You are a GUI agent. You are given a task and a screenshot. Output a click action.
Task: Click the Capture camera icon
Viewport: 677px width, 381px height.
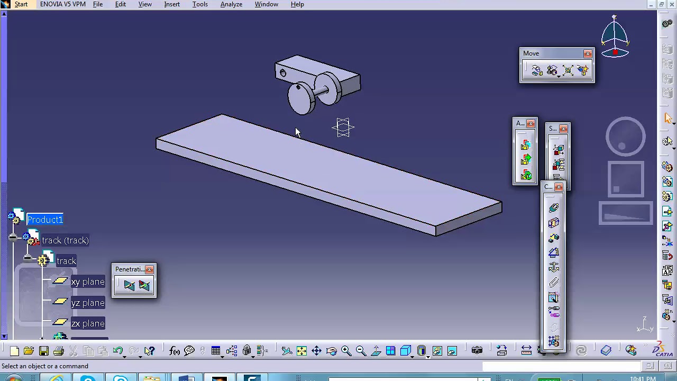[477, 351]
